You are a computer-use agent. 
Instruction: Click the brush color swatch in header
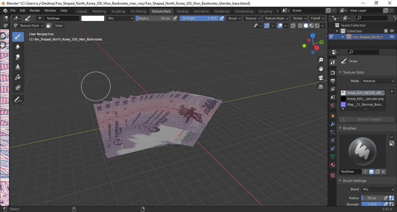pos(93,18)
